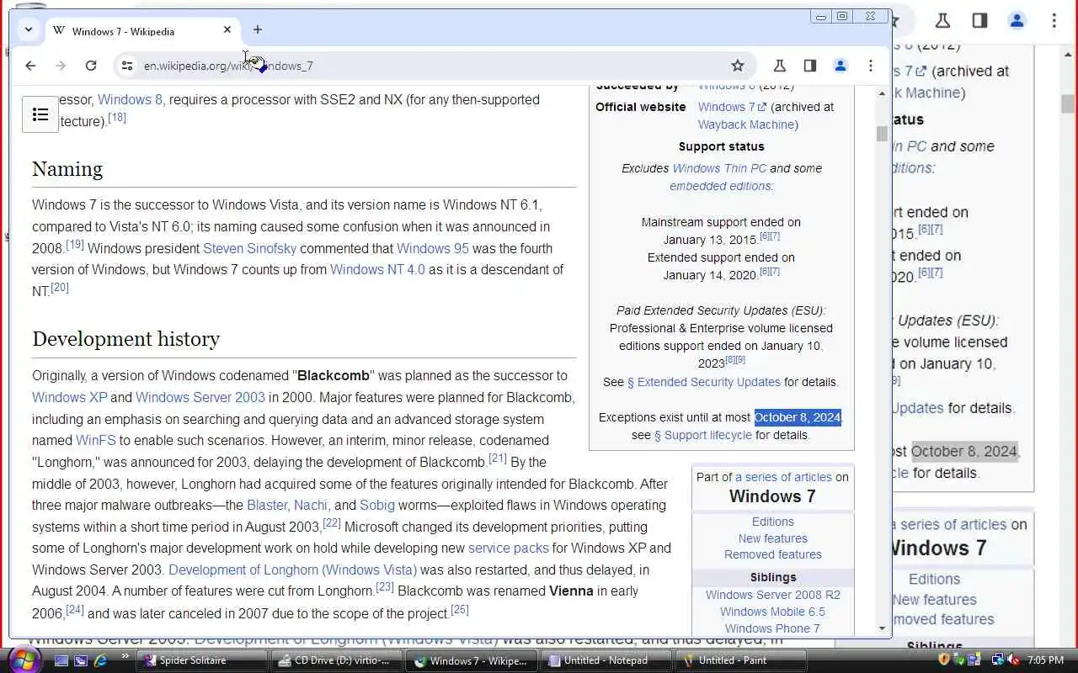This screenshot has width=1078, height=673.
Task: Open the profile avatar in front Chrome window
Action: point(841,66)
